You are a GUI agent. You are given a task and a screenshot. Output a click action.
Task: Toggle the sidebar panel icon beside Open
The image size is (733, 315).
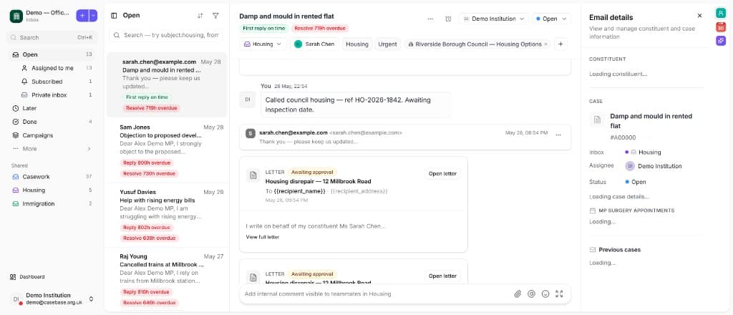tap(114, 16)
